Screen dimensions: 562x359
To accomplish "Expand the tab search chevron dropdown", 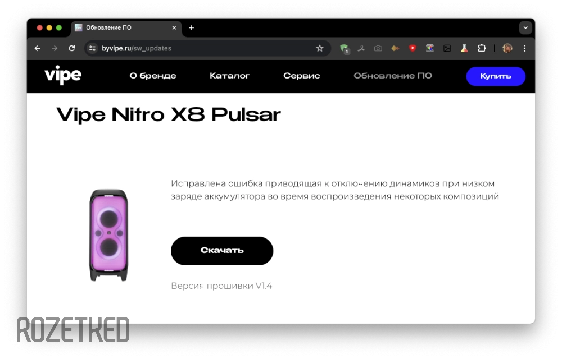I will coord(525,27).
